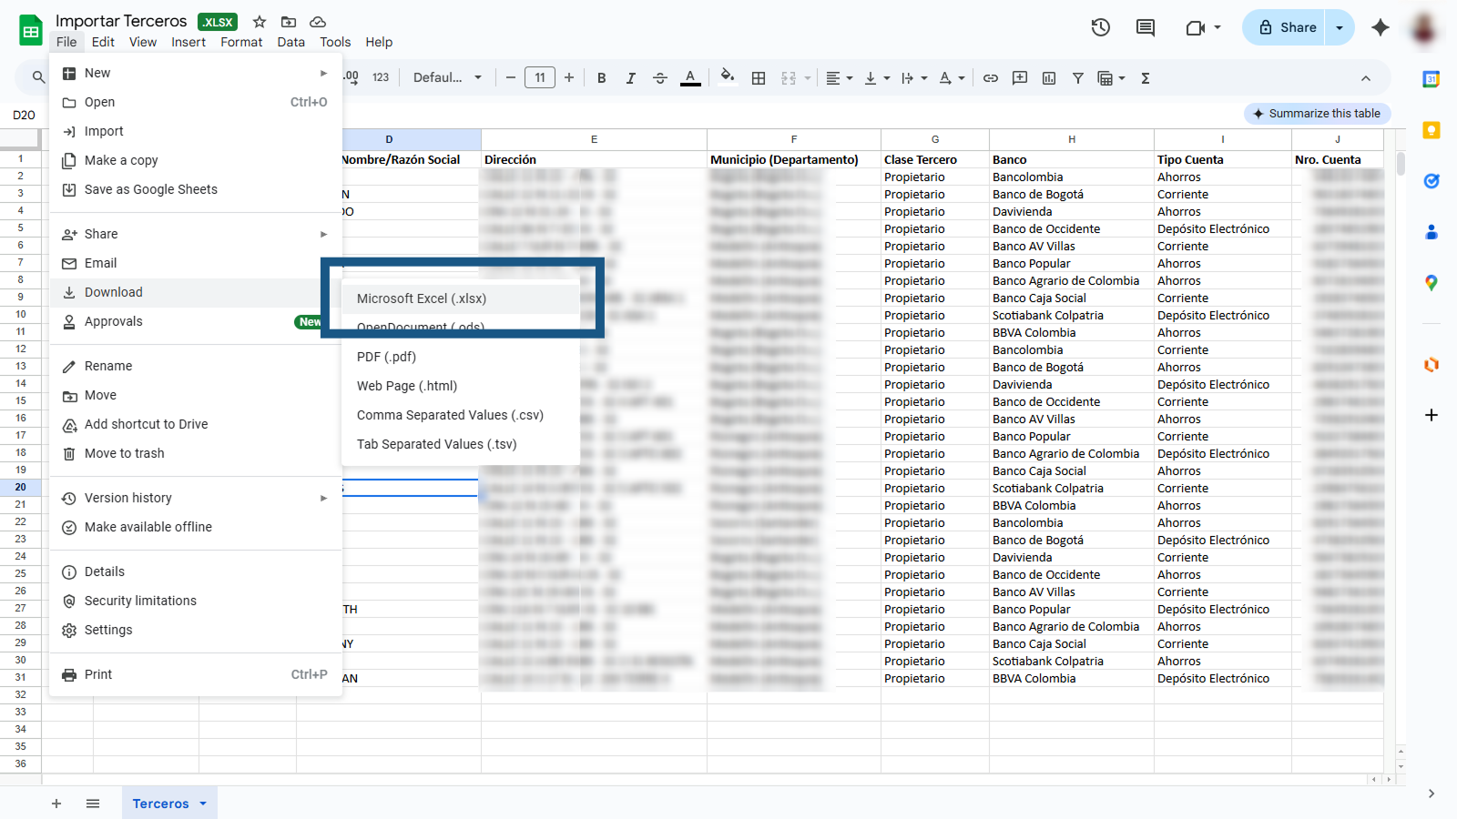Add a new sheet with plus button
1457x819 pixels.
click(56, 804)
